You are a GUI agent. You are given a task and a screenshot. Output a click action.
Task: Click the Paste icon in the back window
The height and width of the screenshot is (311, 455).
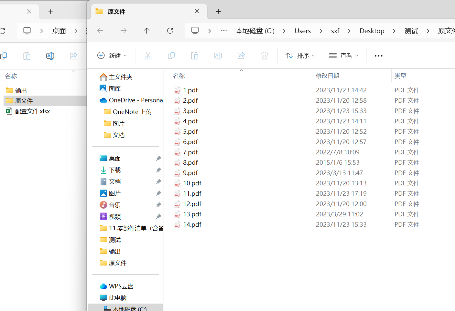[x=27, y=56]
